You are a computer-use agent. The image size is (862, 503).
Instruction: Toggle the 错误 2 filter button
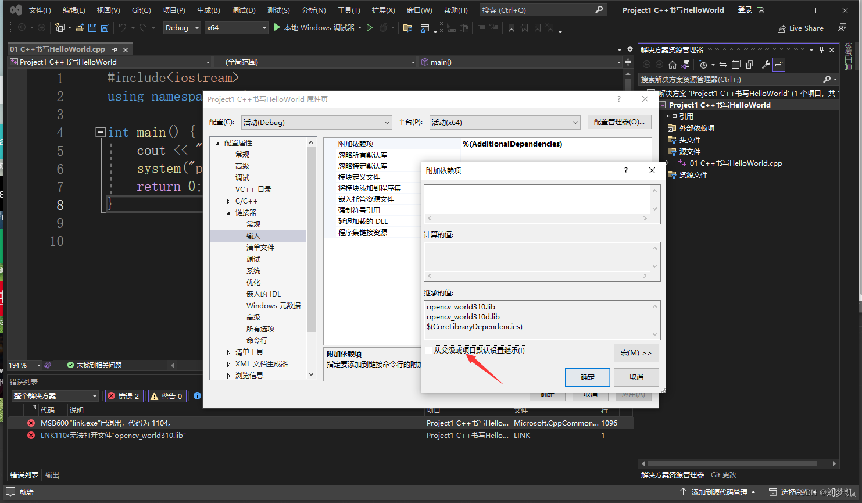124,396
